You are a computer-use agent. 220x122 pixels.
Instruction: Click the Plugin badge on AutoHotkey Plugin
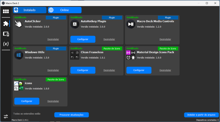tap(112, 18)
